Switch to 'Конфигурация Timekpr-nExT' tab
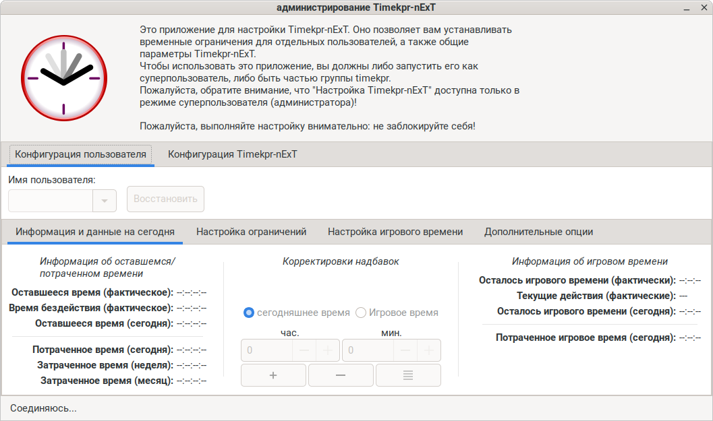 click(x=232, y=154)
